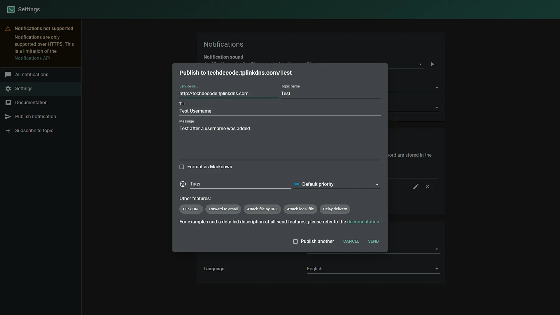Screen dimensions: 560x315
Task: Click the ntfy terminal logo icon
Action: (x=11, y=9)
